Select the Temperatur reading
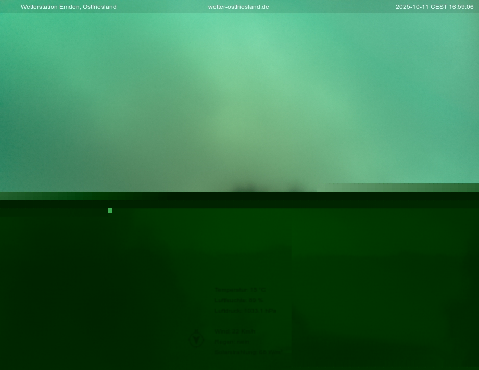 pyautogui.click(x=240, y=290)
